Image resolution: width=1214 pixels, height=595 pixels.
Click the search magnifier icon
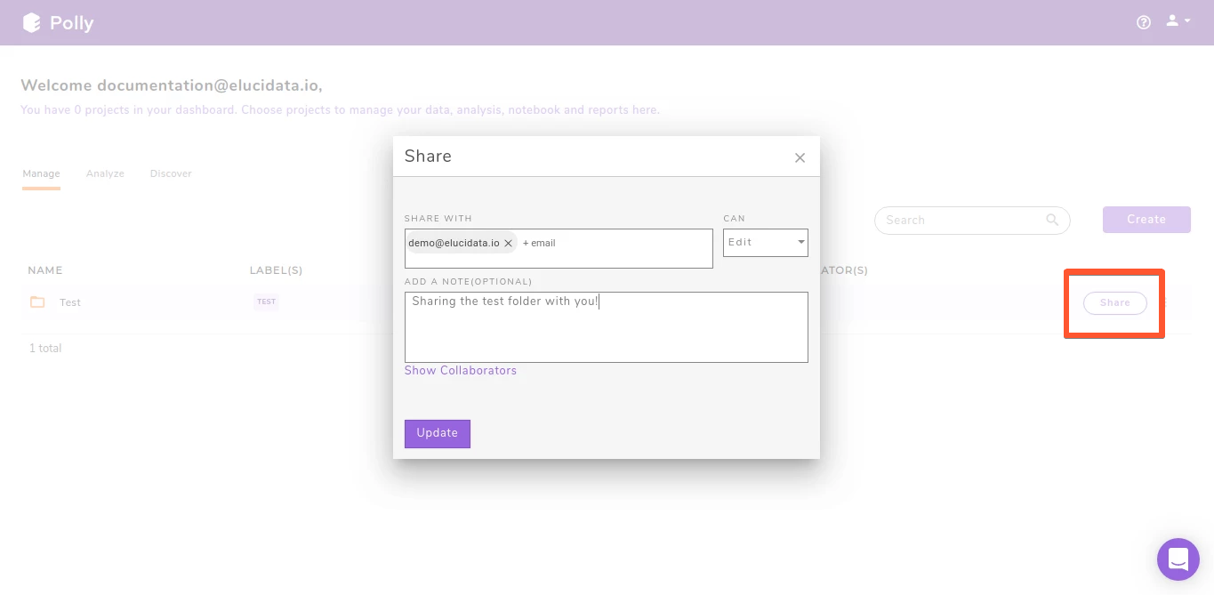click(x=1052, y=220)
